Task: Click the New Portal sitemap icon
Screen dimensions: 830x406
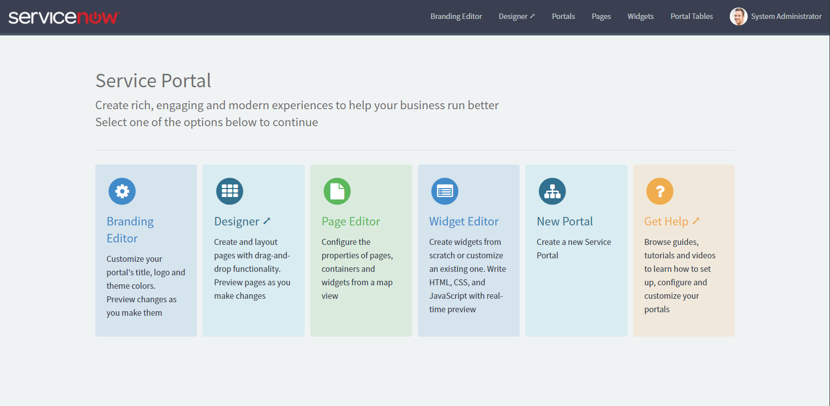Action: [x=552, y=191]
